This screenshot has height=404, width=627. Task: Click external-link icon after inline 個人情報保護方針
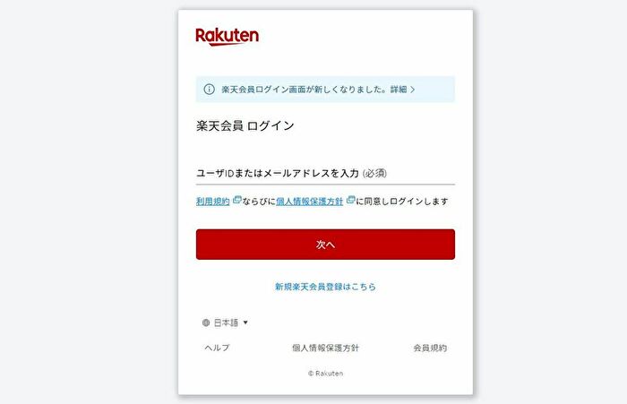[x=350, y=200]
